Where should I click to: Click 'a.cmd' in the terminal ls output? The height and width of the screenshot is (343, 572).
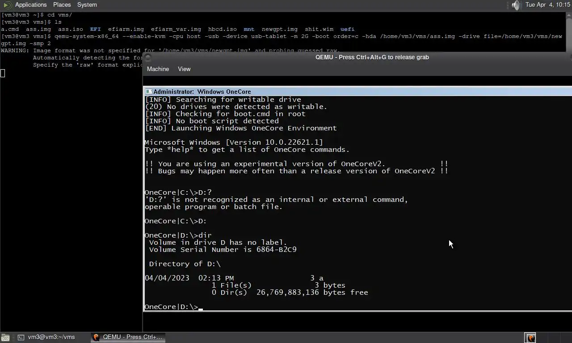10,29
